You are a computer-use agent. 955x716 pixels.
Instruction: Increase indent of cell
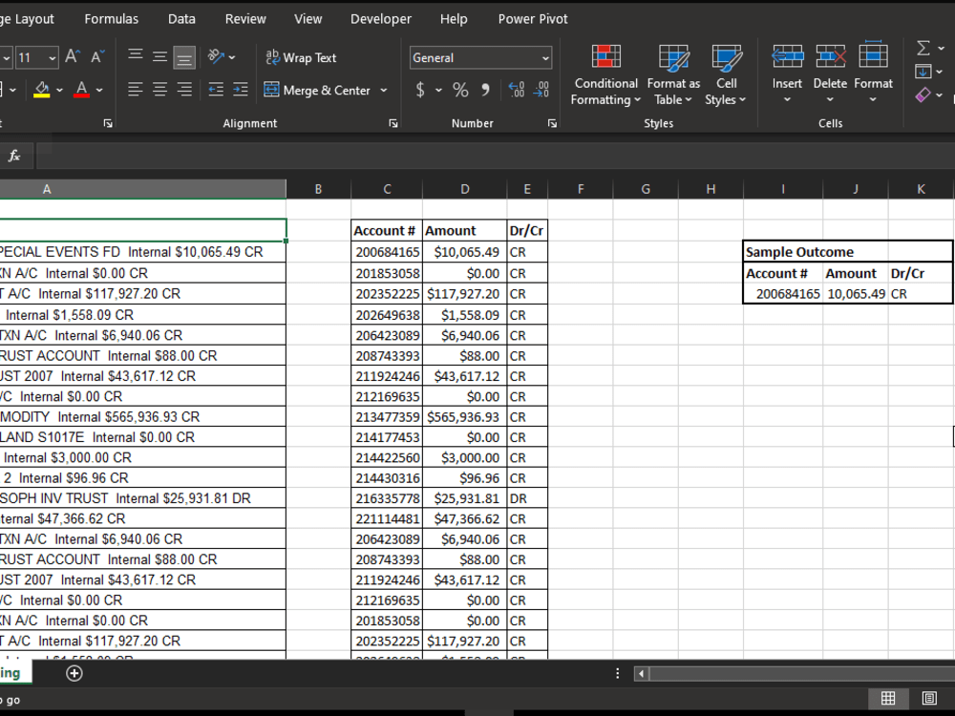(241, 90)
